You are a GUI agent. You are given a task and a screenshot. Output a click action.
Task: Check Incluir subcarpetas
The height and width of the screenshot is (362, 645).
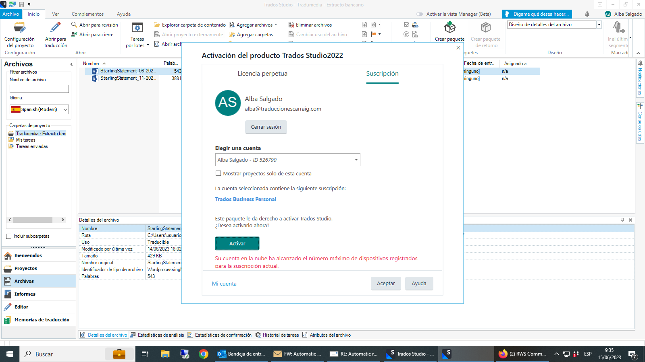tap(8, 236)
